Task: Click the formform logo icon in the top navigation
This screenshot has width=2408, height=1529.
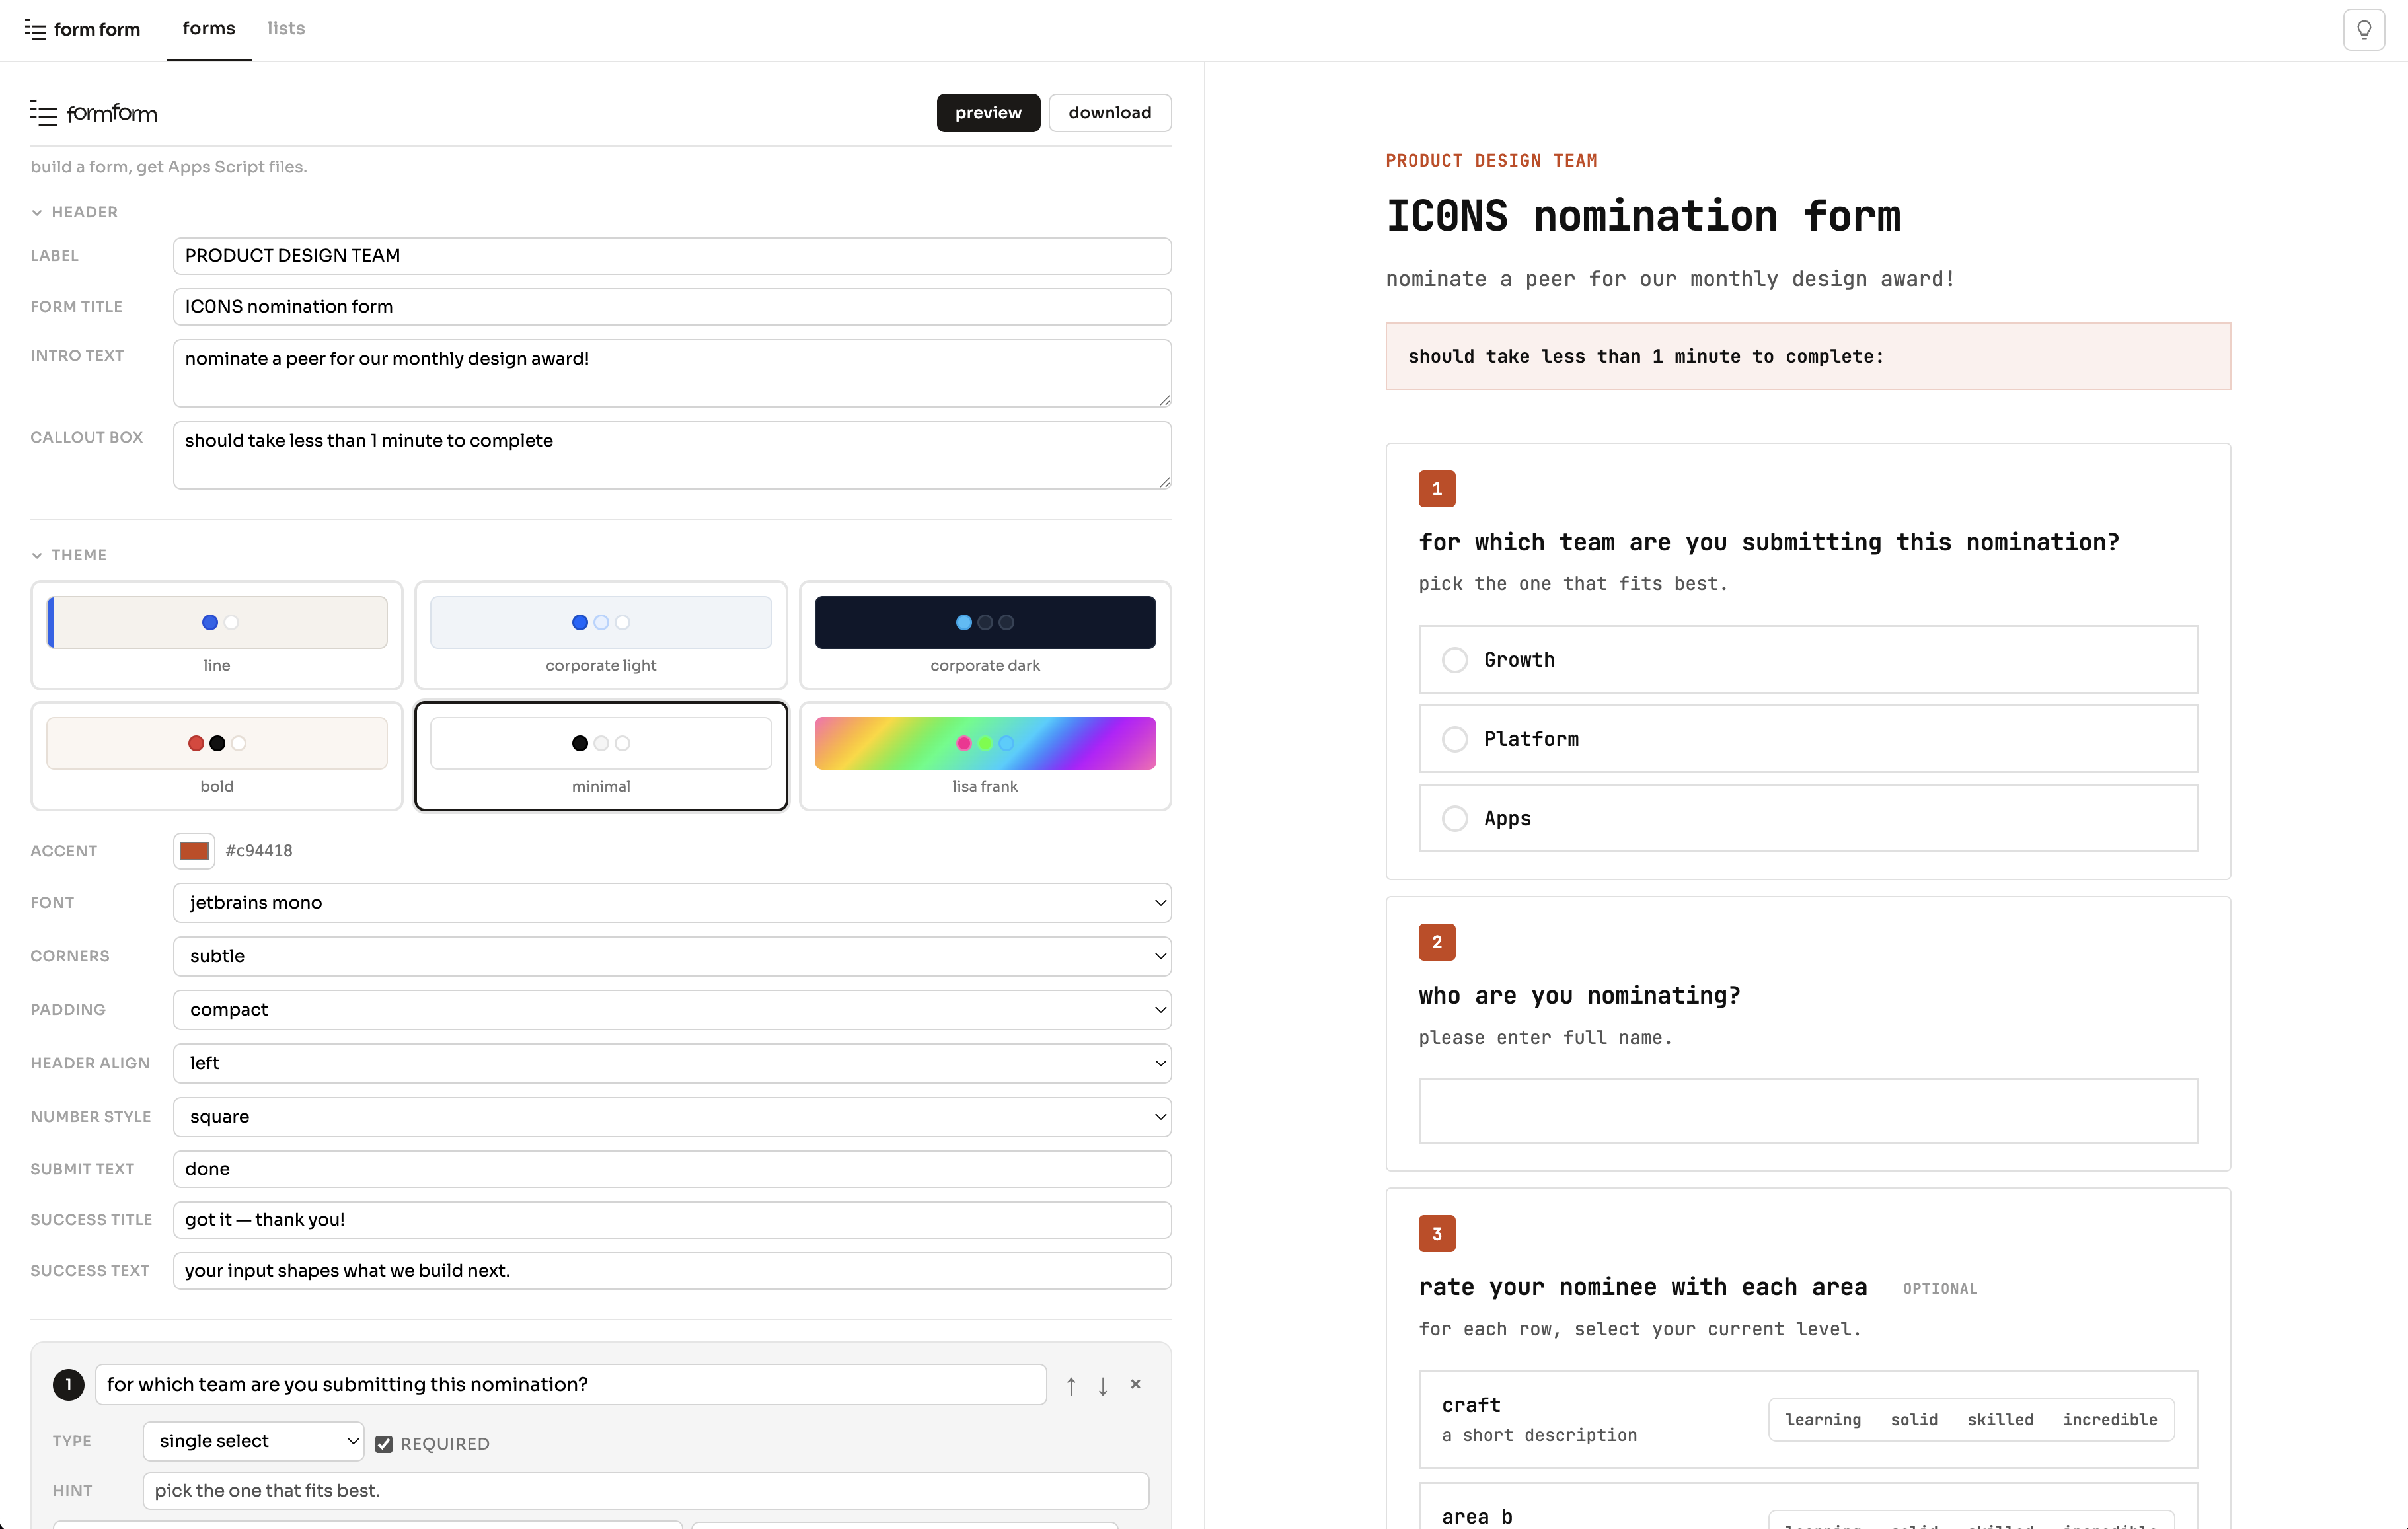Action: click(x=36, y=29)
